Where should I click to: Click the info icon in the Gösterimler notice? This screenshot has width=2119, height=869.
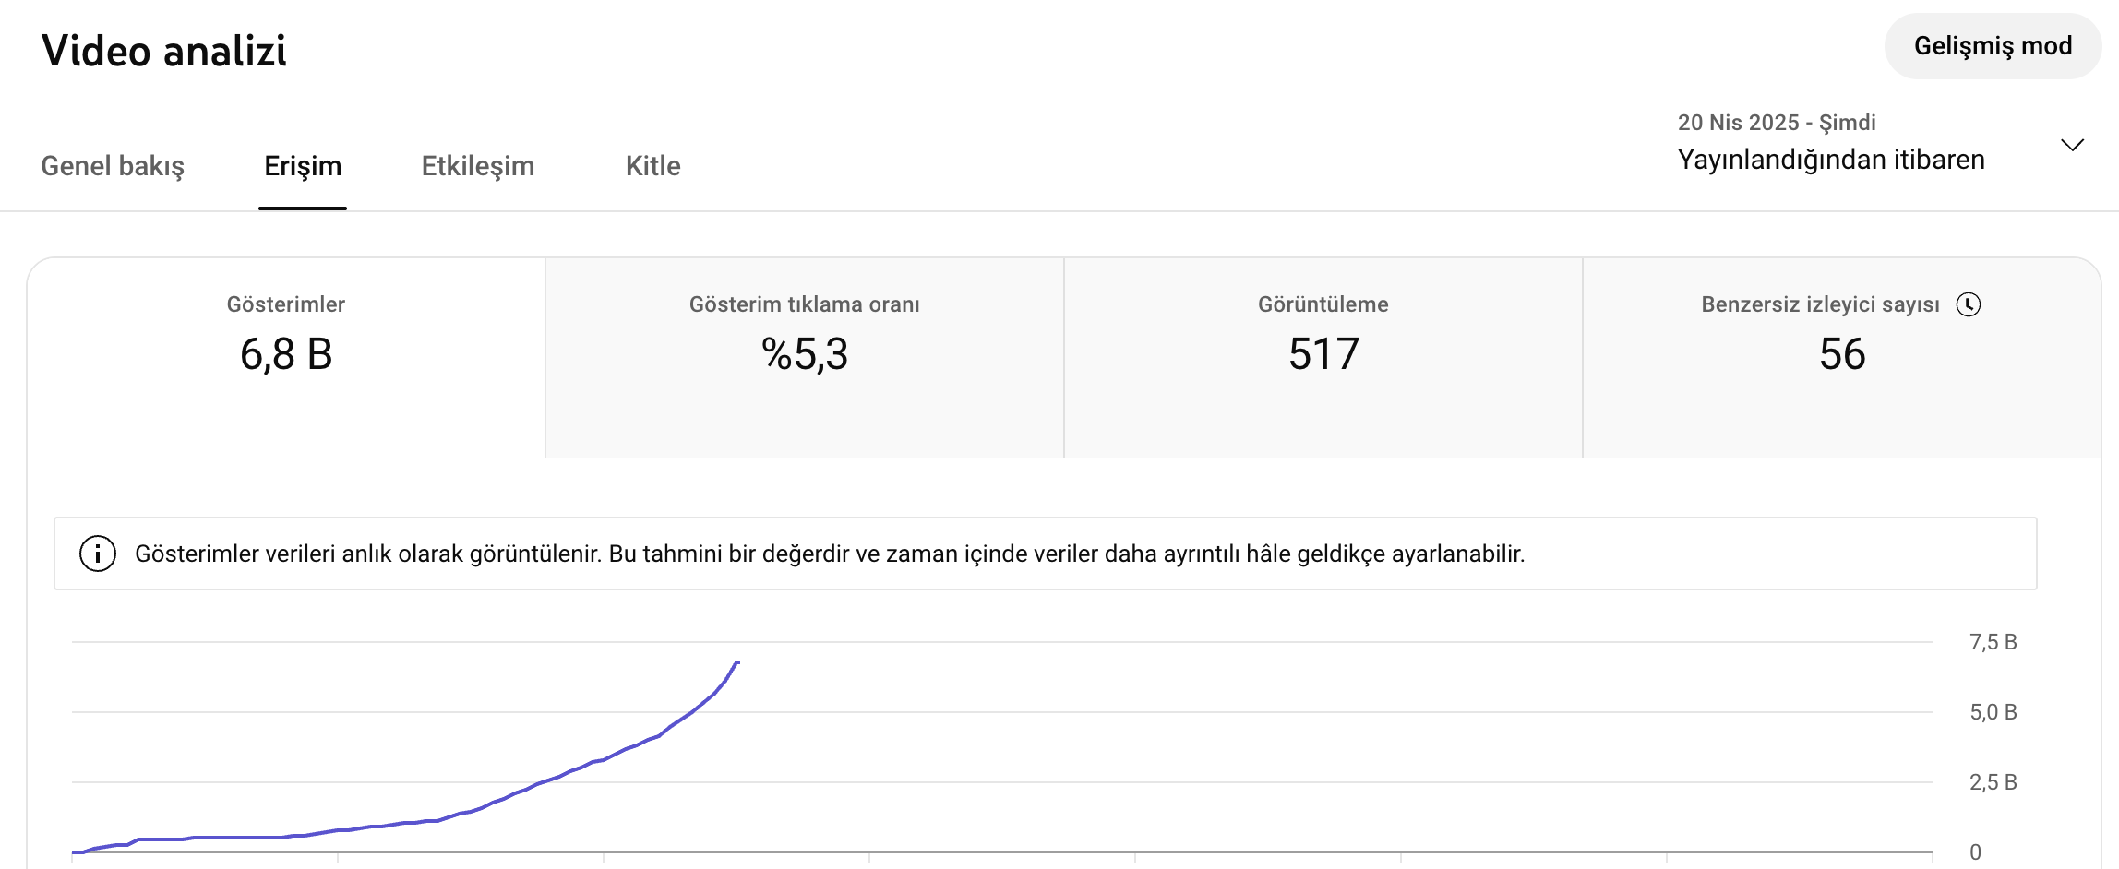pos(98,554)
